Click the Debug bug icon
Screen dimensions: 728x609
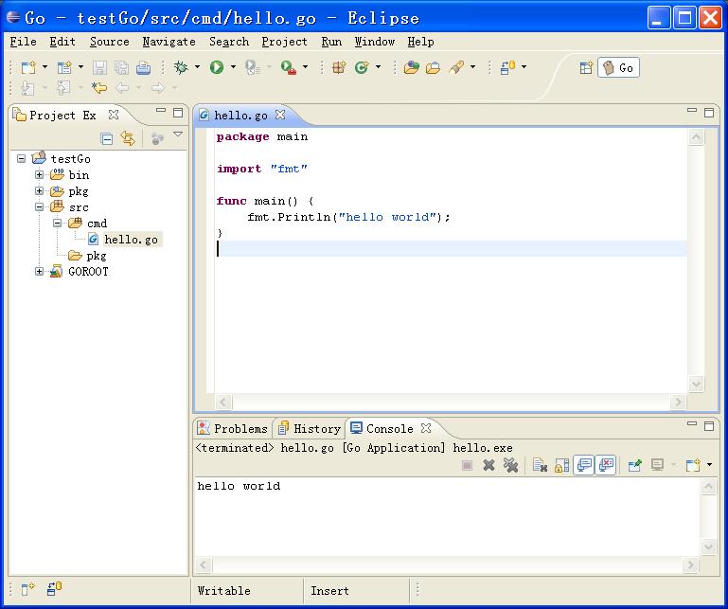coord(181,67)
